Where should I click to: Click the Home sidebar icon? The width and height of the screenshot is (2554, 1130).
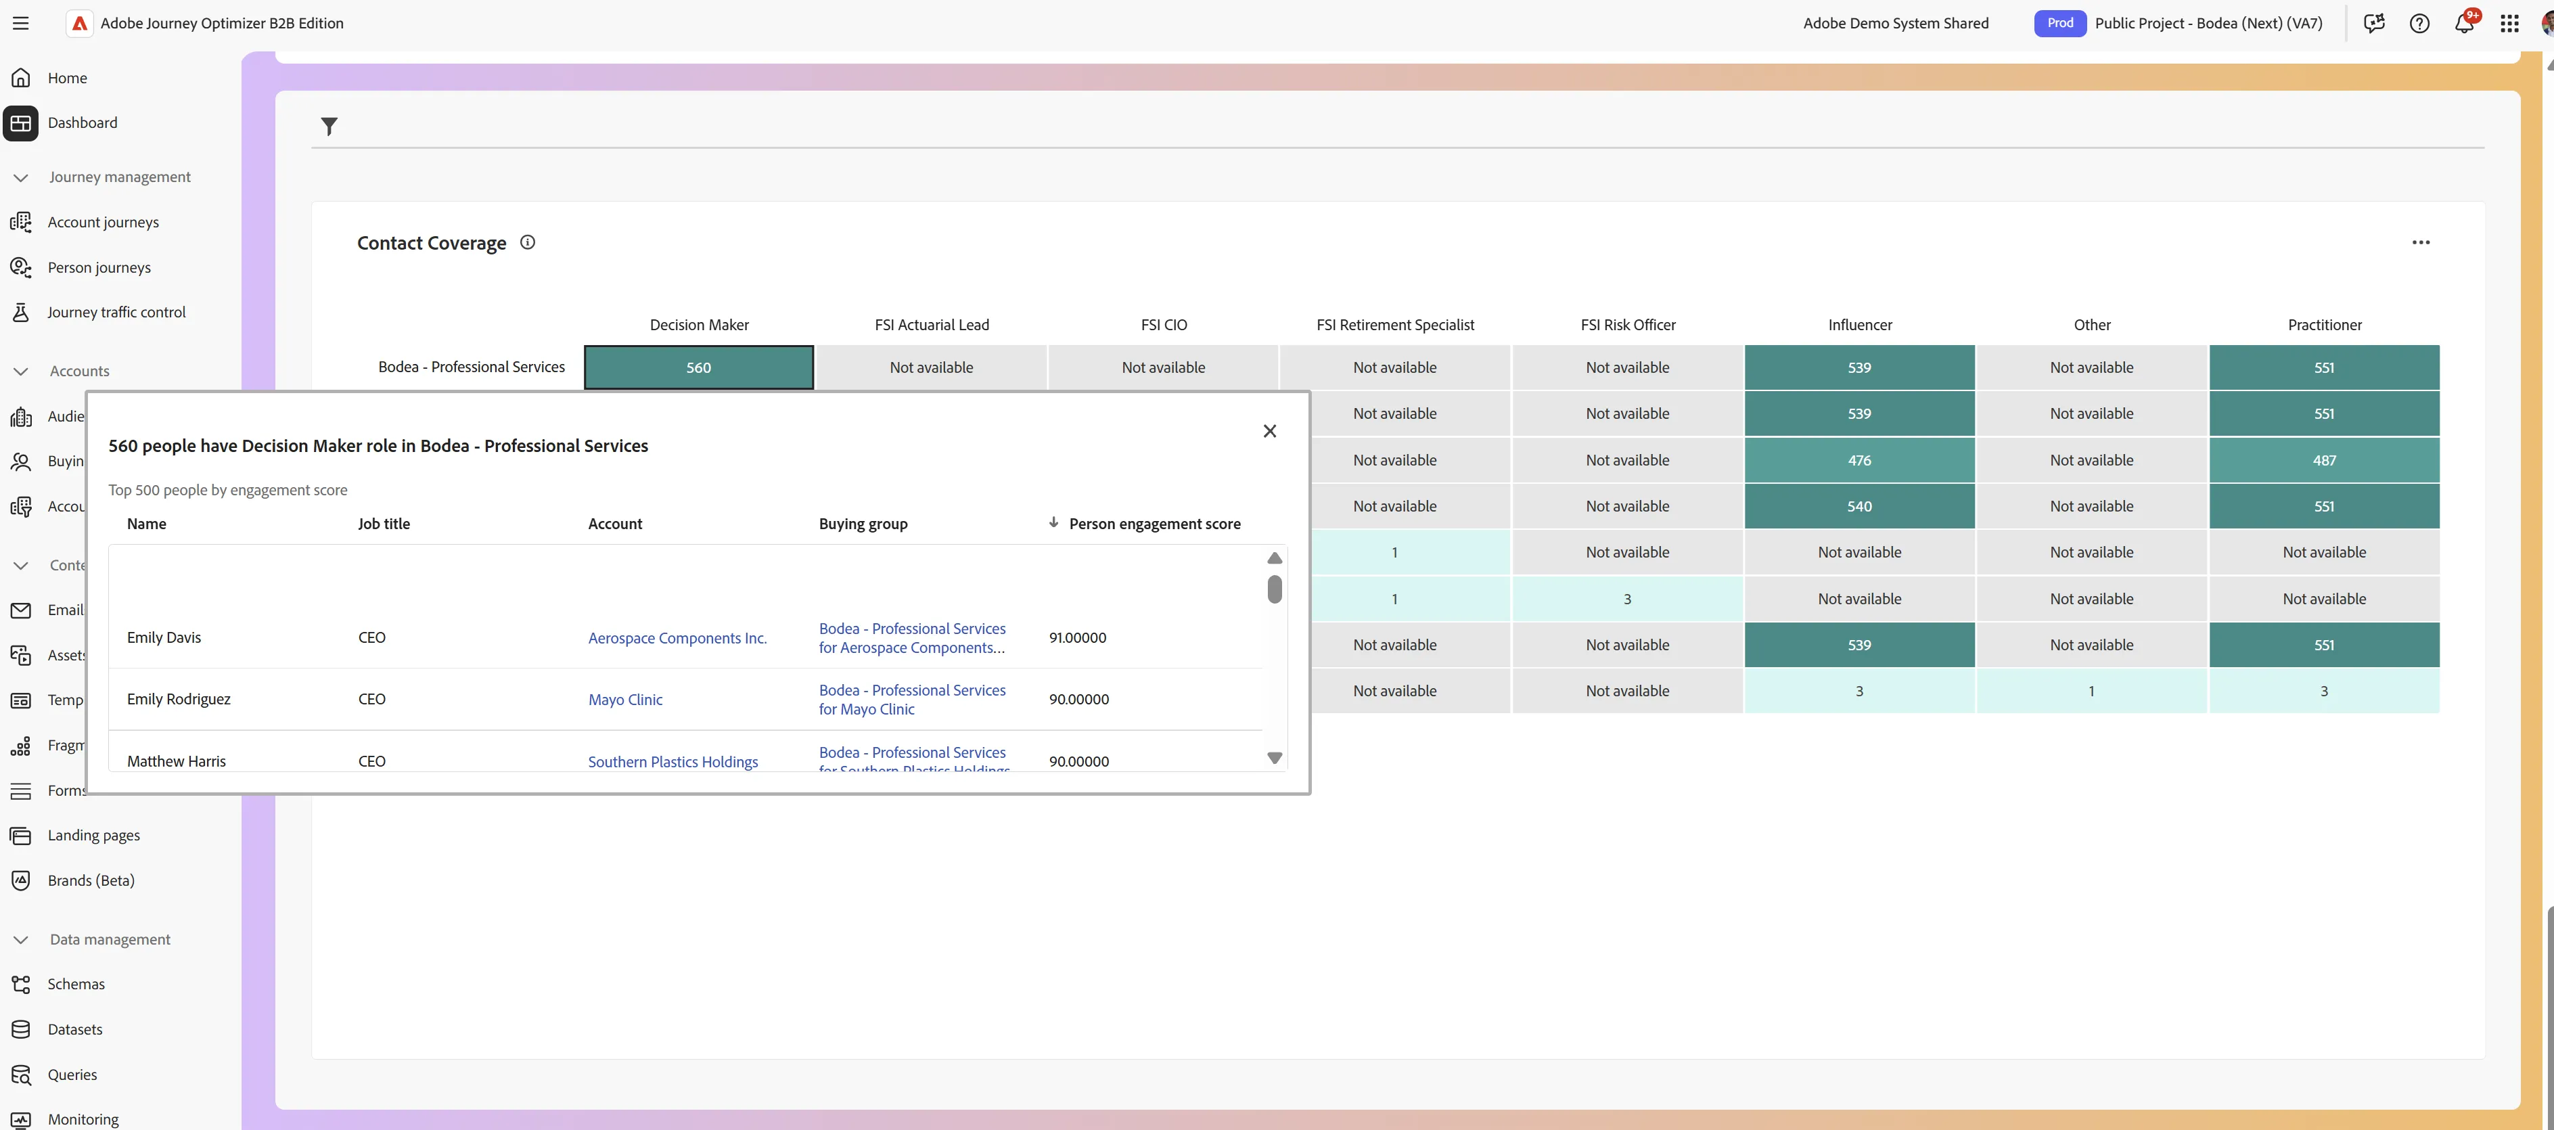(21, 77)
